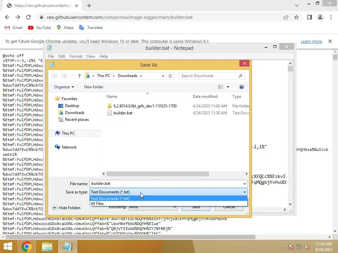338x253 pixels.
Task: Click the File name input field
Action: click(x=166, y=183)
